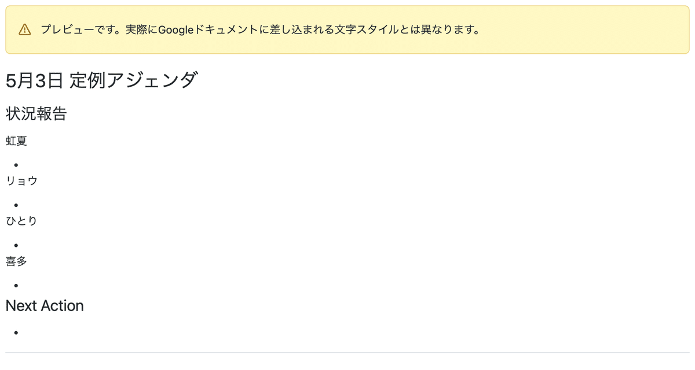Click empty yellow banner area right of text
This screenshot has width=695, height=370.
click(579, 29)
